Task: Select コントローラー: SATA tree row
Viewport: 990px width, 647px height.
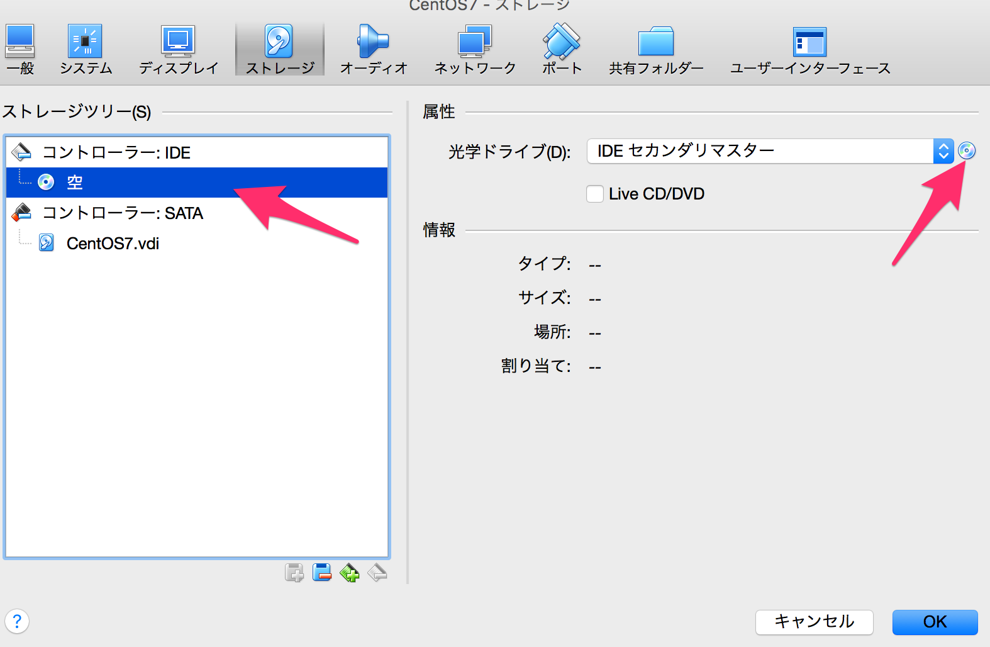Action: pos(197,213)
